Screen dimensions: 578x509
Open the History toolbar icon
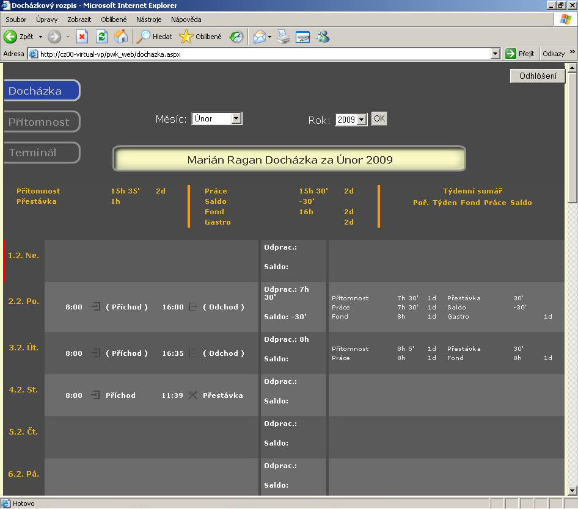[x=236, y=37]
